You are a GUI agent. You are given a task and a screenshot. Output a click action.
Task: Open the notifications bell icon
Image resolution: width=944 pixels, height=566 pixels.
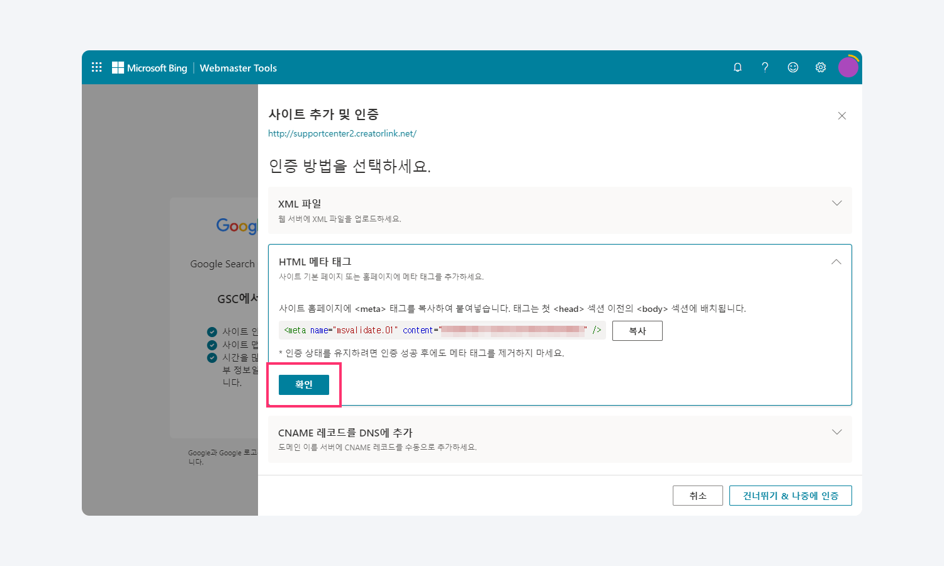[x=738, y=67]
